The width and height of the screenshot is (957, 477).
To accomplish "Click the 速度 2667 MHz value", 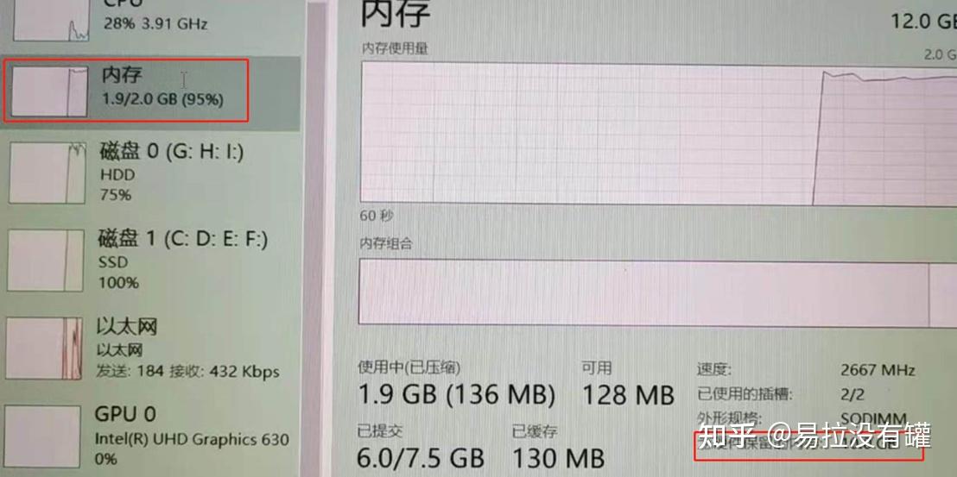I will coord(878,370).
